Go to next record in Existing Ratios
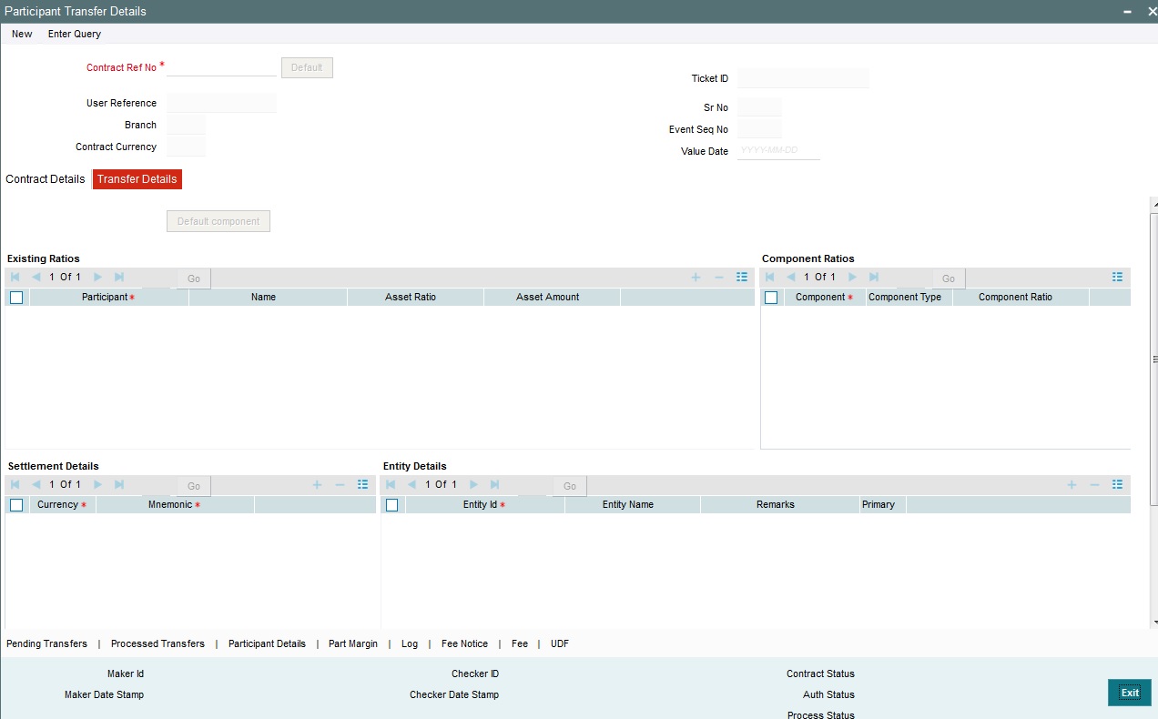1158x719 pixels. pyautogui.click(x=97, y=277)
